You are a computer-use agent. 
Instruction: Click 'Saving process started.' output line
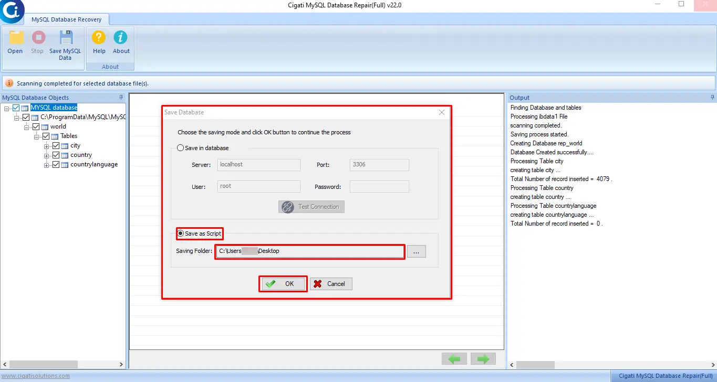539,134
